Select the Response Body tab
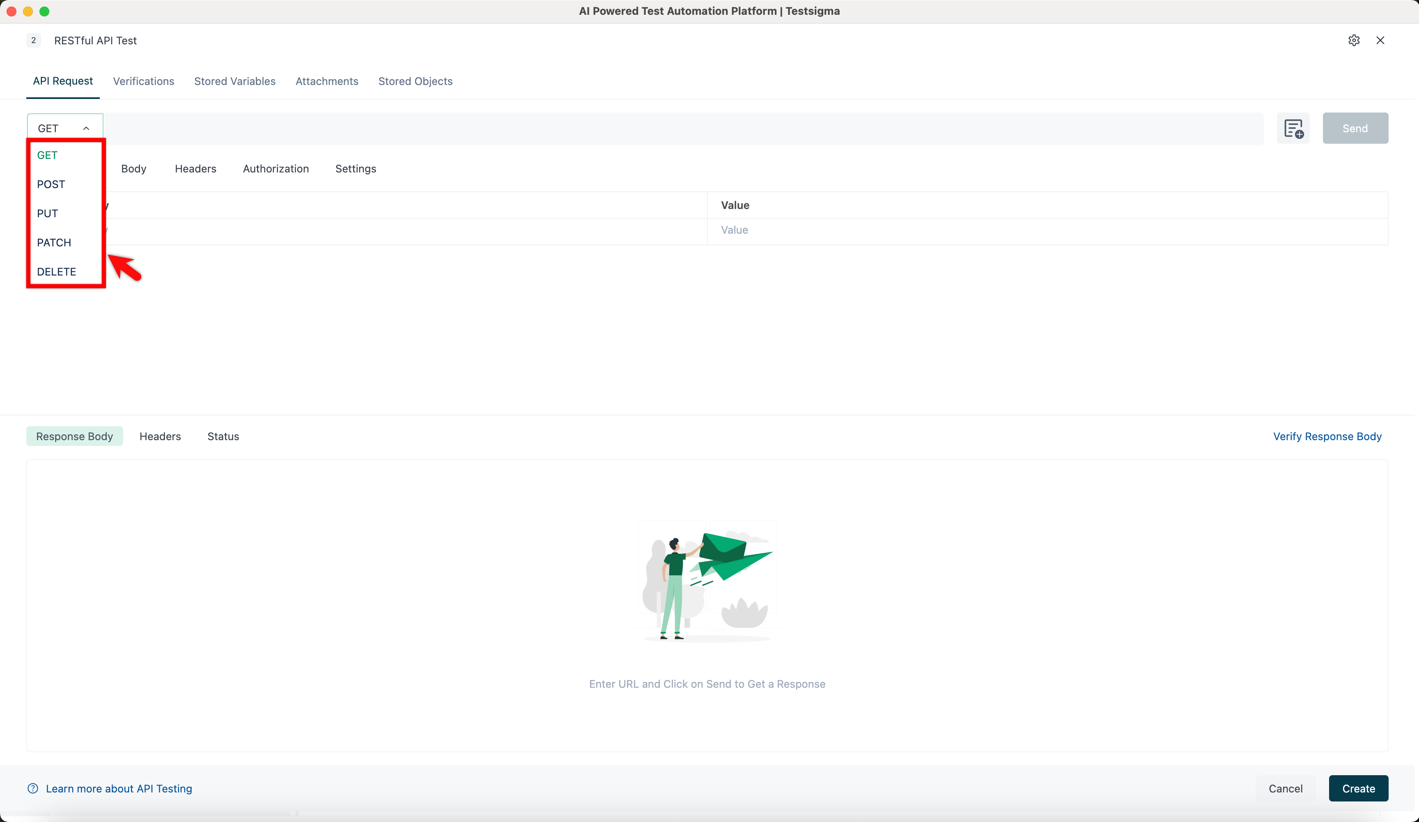 point(74,436)
